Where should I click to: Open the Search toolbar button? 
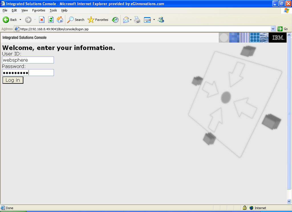pos(76,20)
